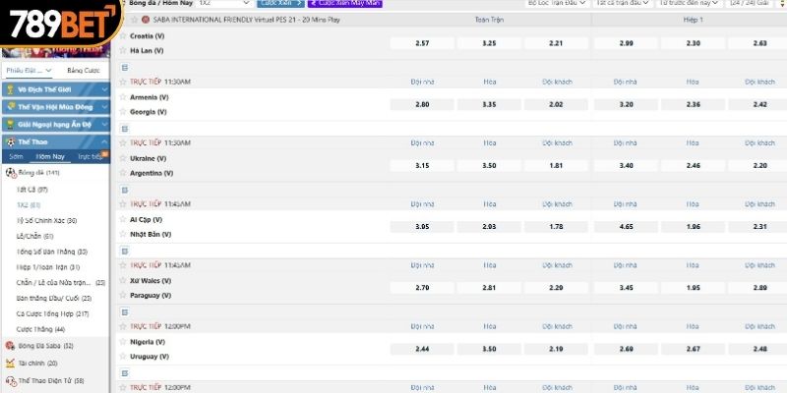Select 3.50 draw odds for Nigeria vs Uruguay
The width and height of the screenshot is (787, 393).
pyautogui.click(x=489, y=350)
